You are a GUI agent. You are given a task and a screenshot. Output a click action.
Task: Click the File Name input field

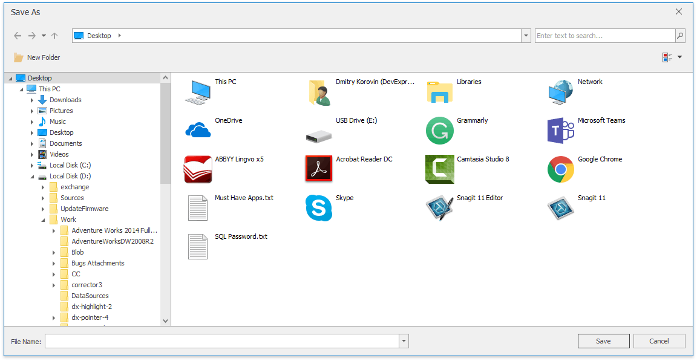click(x=222, y=341)
